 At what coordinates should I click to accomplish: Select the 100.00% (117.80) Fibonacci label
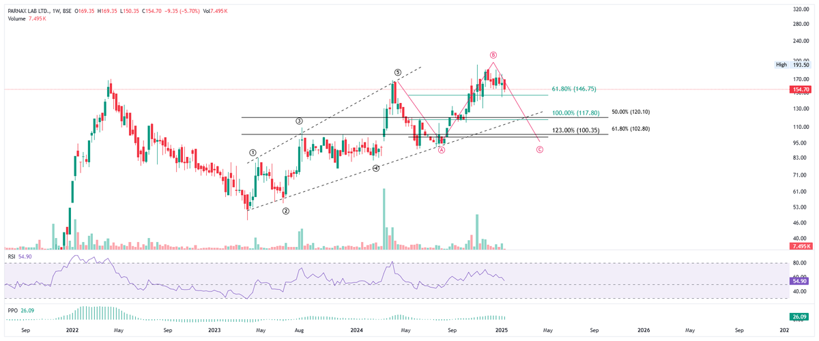coord(576,113)
